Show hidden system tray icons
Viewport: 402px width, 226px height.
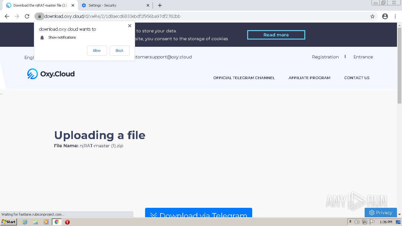[x=350, y=222]
